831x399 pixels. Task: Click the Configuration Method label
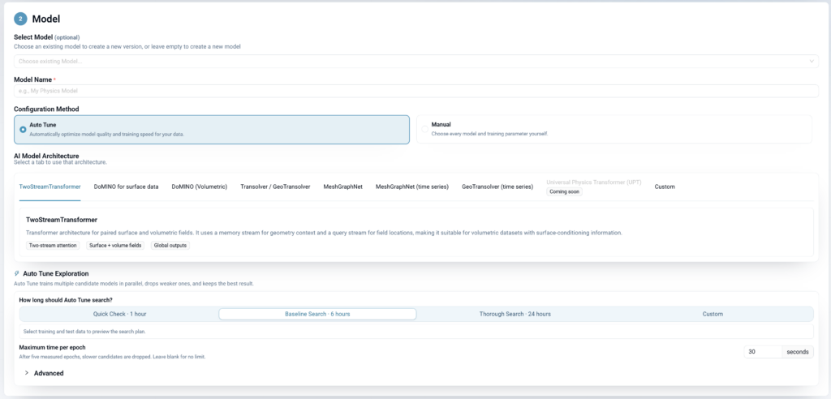46,109
